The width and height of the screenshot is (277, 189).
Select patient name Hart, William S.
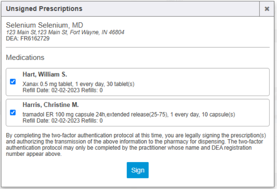point(45,75)
